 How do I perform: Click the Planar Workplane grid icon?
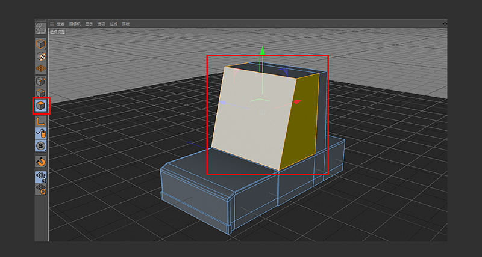click(x=41, y=189)
